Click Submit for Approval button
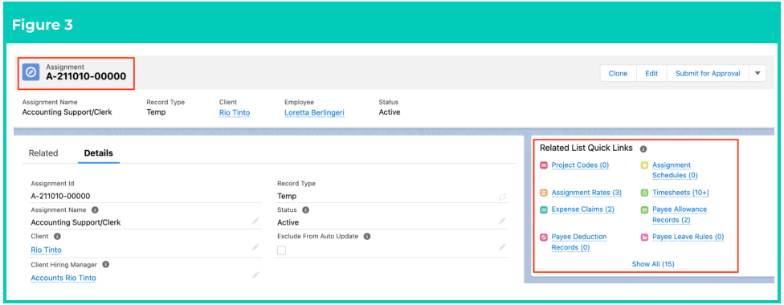This screenshot has height=305, width=784. [708, 74]
